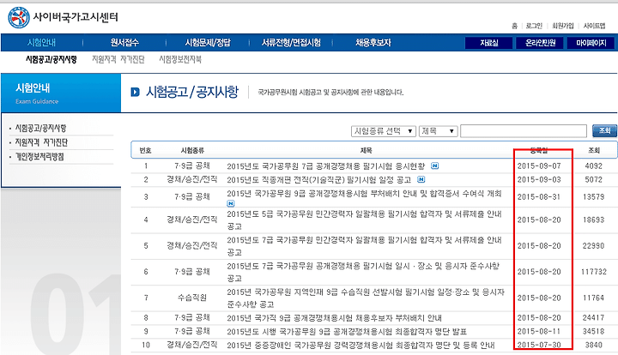The image size is (618, 355).
Task: Click the N new-post icon on row 1
Action: click(x=434, y=165)
